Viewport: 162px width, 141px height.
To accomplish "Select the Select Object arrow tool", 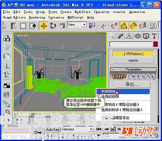I will [x=5, y=26].
